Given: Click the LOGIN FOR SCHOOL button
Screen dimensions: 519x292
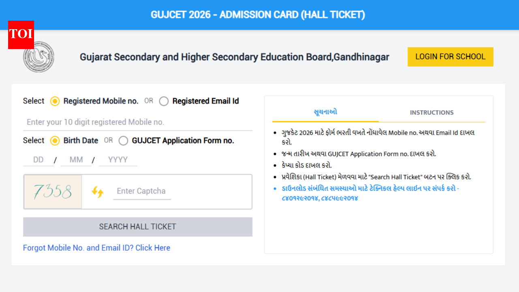Looking at the screenshot, I should click(450, 57).
